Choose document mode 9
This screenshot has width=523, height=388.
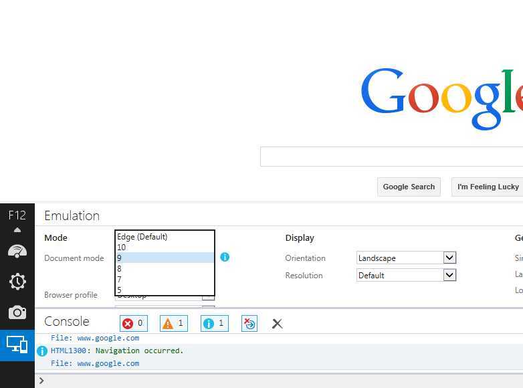pos(165,258)
